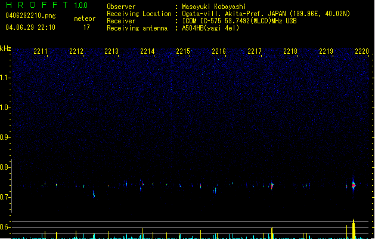375x239 pixels.
Task: Click the 0.6 kHz axis label
Action: 5,227
